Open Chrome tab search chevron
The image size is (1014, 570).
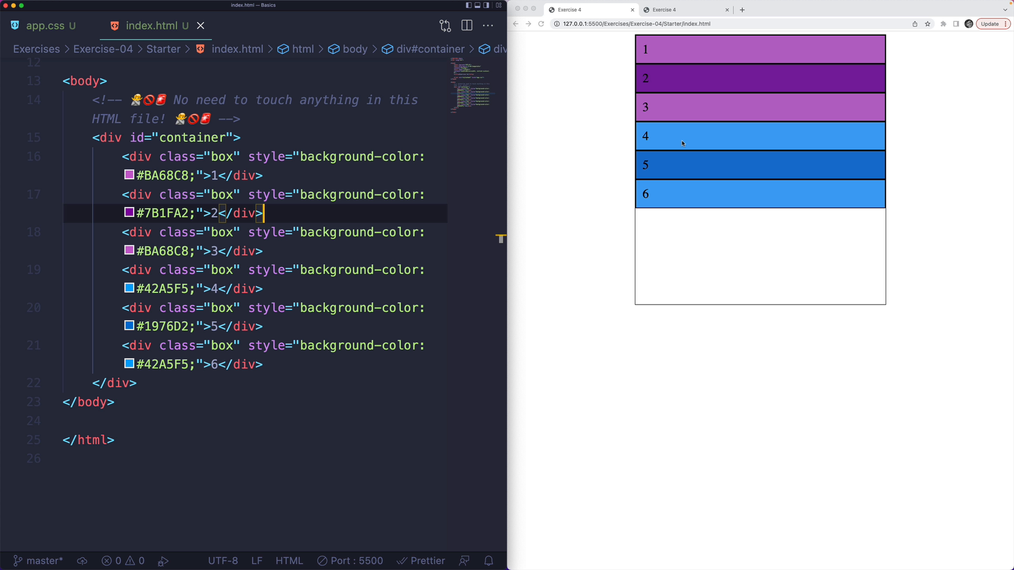tap(1005, 9)
